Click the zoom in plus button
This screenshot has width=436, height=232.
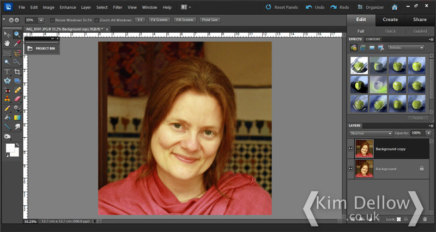point(11,20)
